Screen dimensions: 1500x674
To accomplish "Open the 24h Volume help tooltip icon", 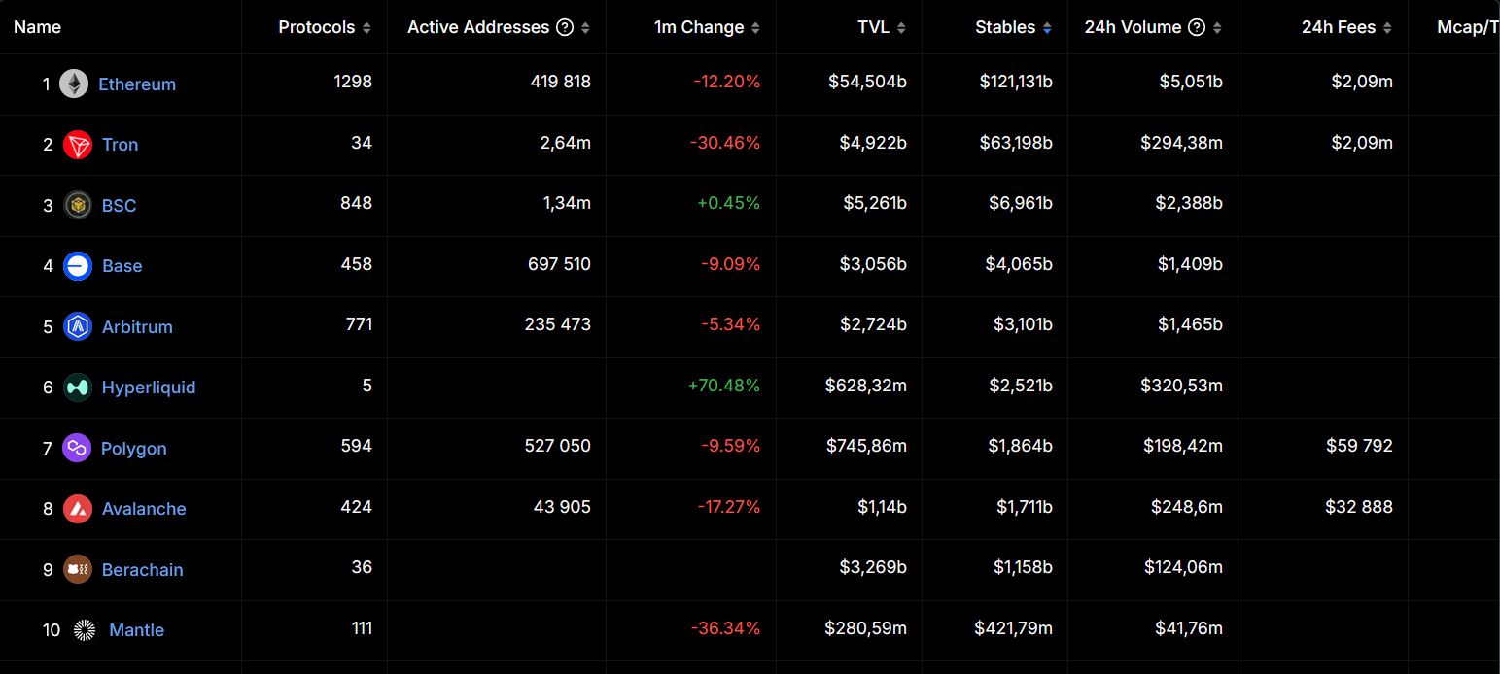I will [1196, 27].
